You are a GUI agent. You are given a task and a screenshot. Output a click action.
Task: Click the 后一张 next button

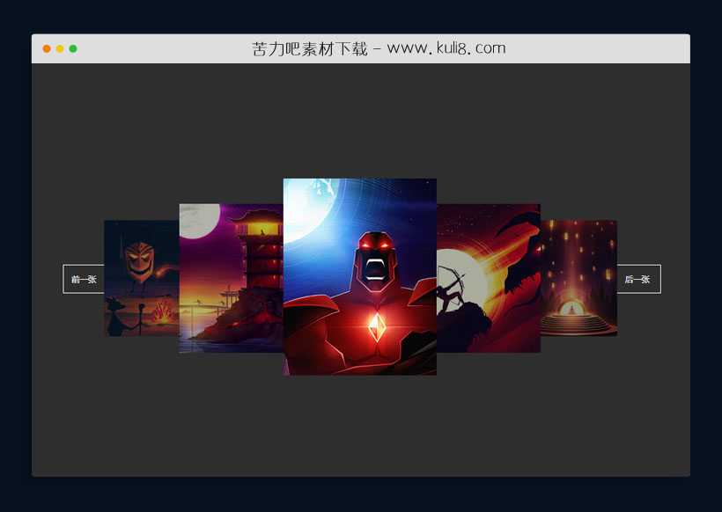click(637, 279)
